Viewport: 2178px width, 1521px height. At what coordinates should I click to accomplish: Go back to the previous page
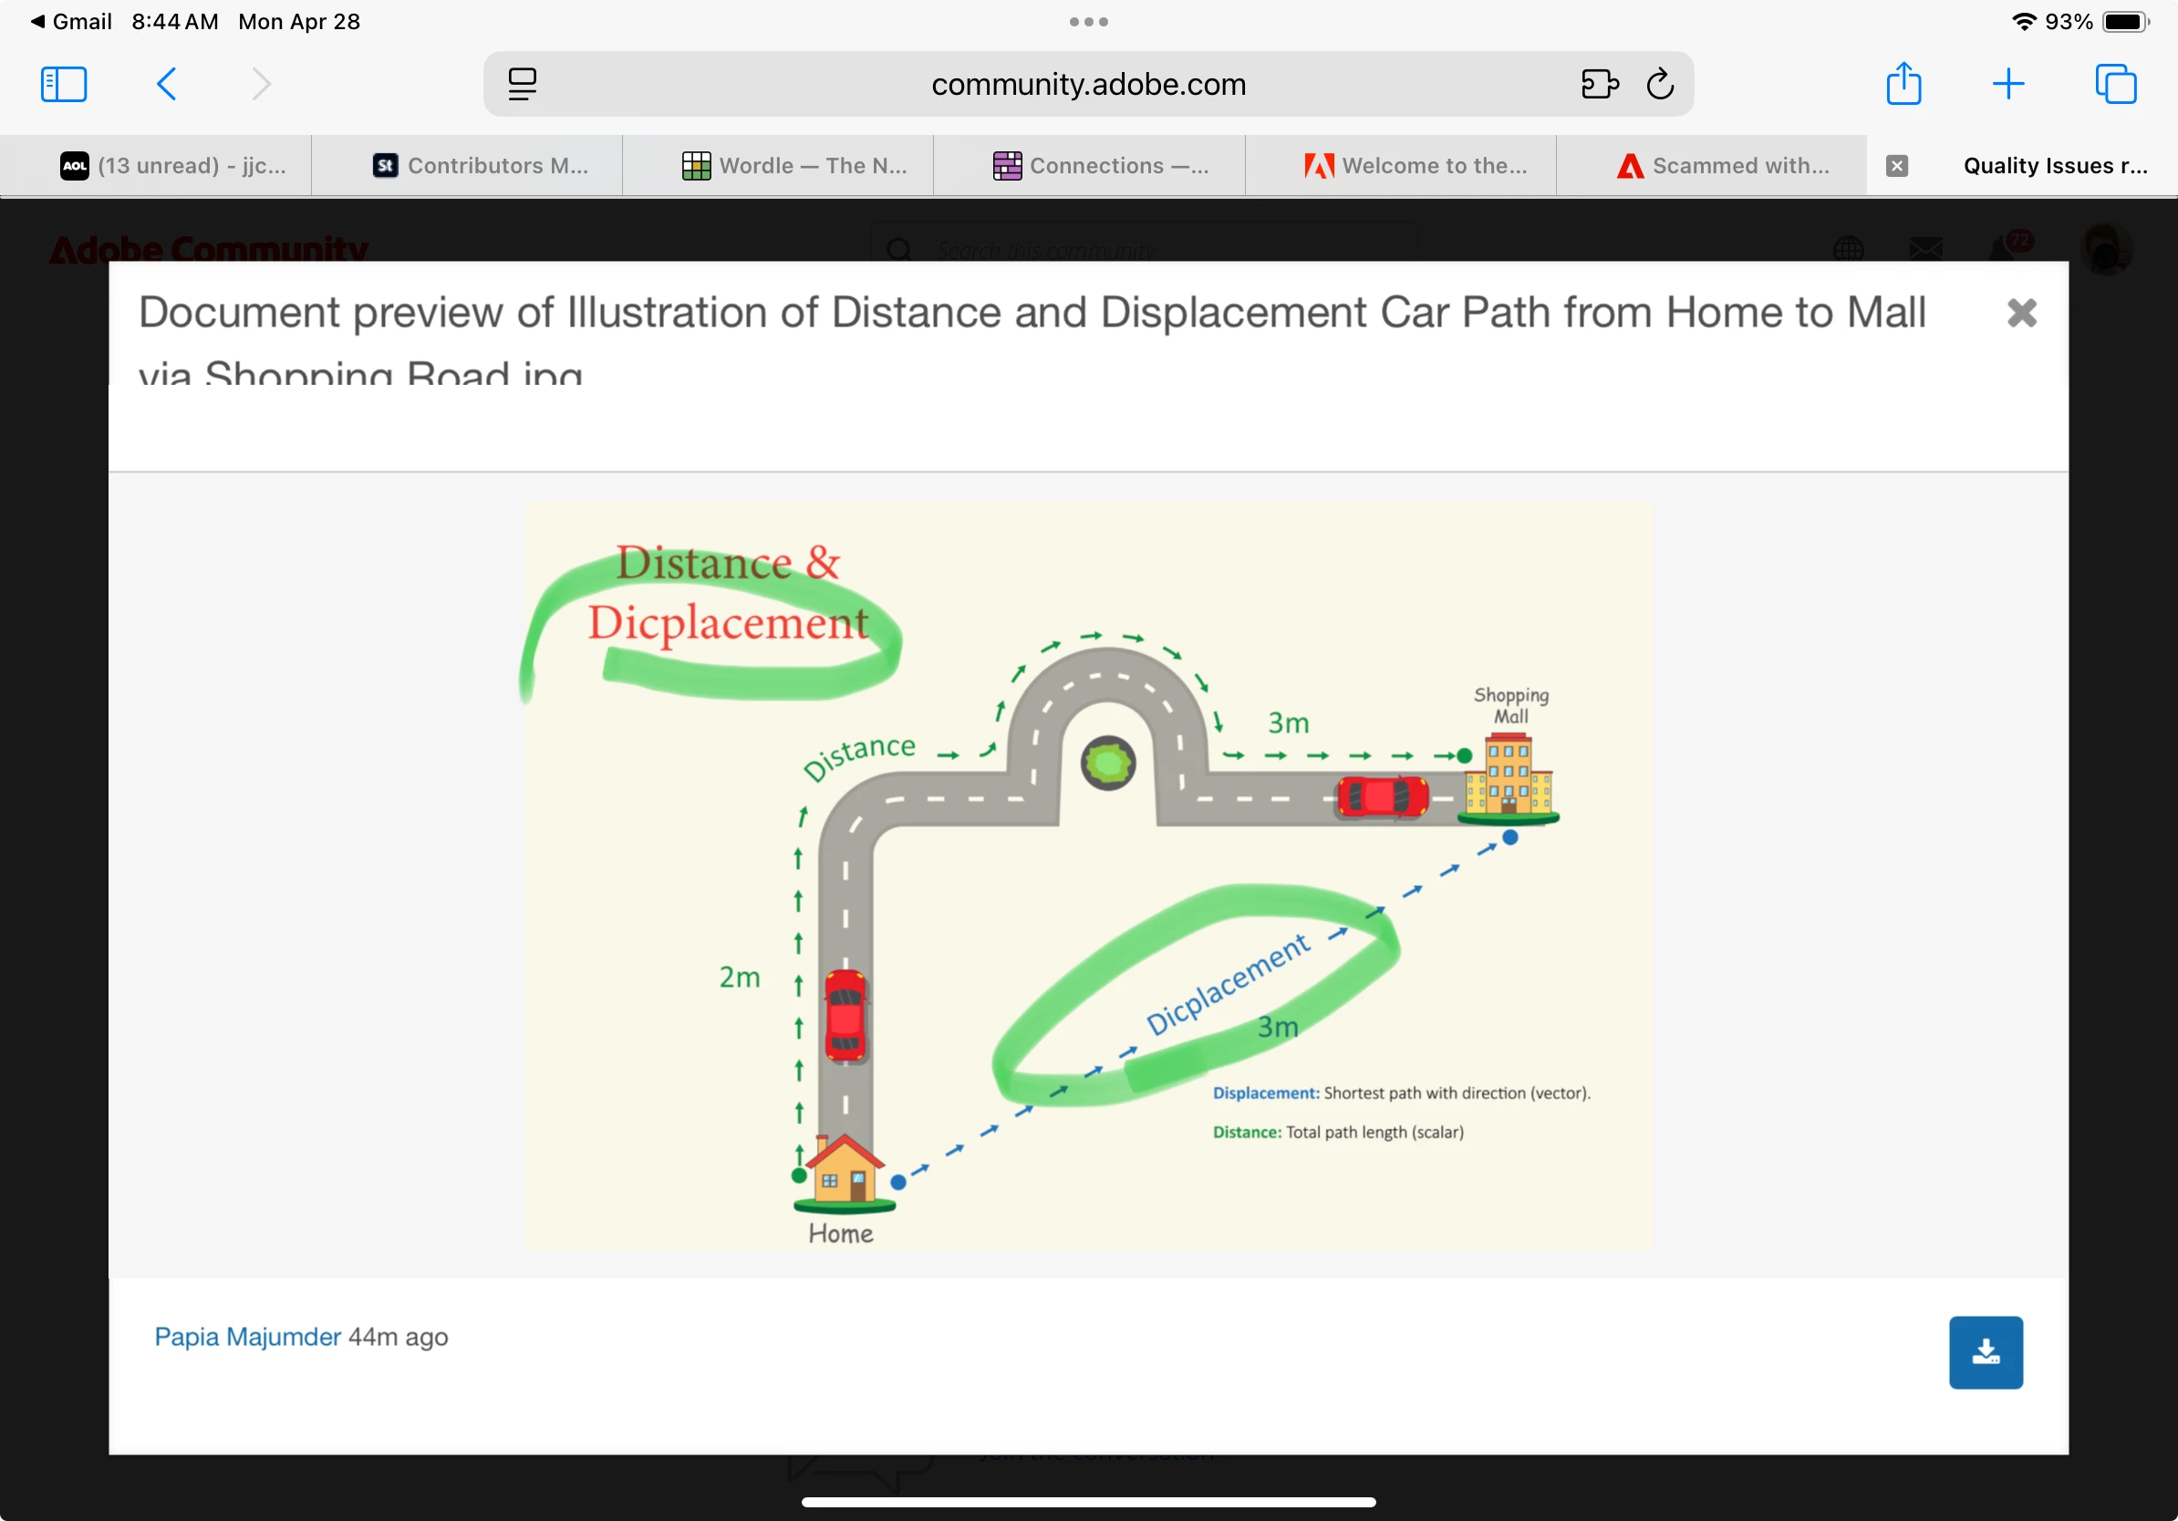(167, 85)
